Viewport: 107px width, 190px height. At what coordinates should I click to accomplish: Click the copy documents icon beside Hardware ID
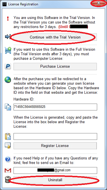point(8,107)
